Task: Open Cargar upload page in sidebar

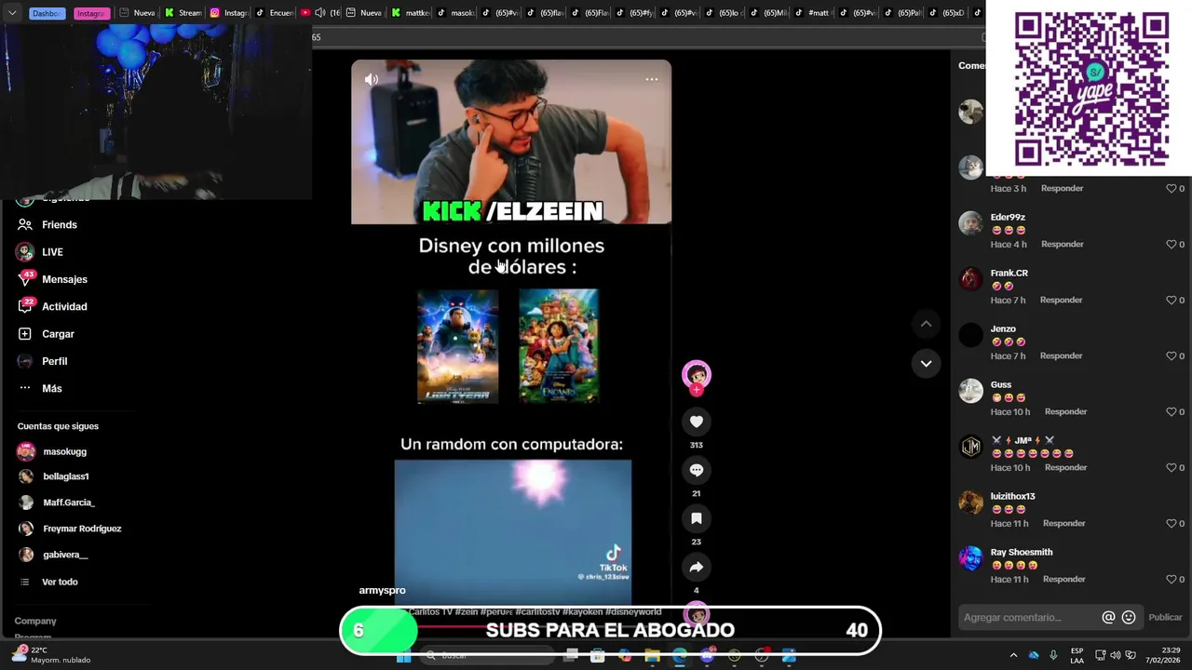Action: [45, 334]
